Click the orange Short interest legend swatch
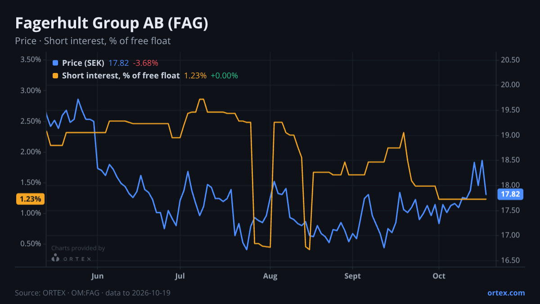540x304 pixels. coord(55,76)
